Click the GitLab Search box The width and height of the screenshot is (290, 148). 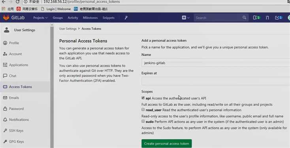pyautogui.click(x=221, y=18)
